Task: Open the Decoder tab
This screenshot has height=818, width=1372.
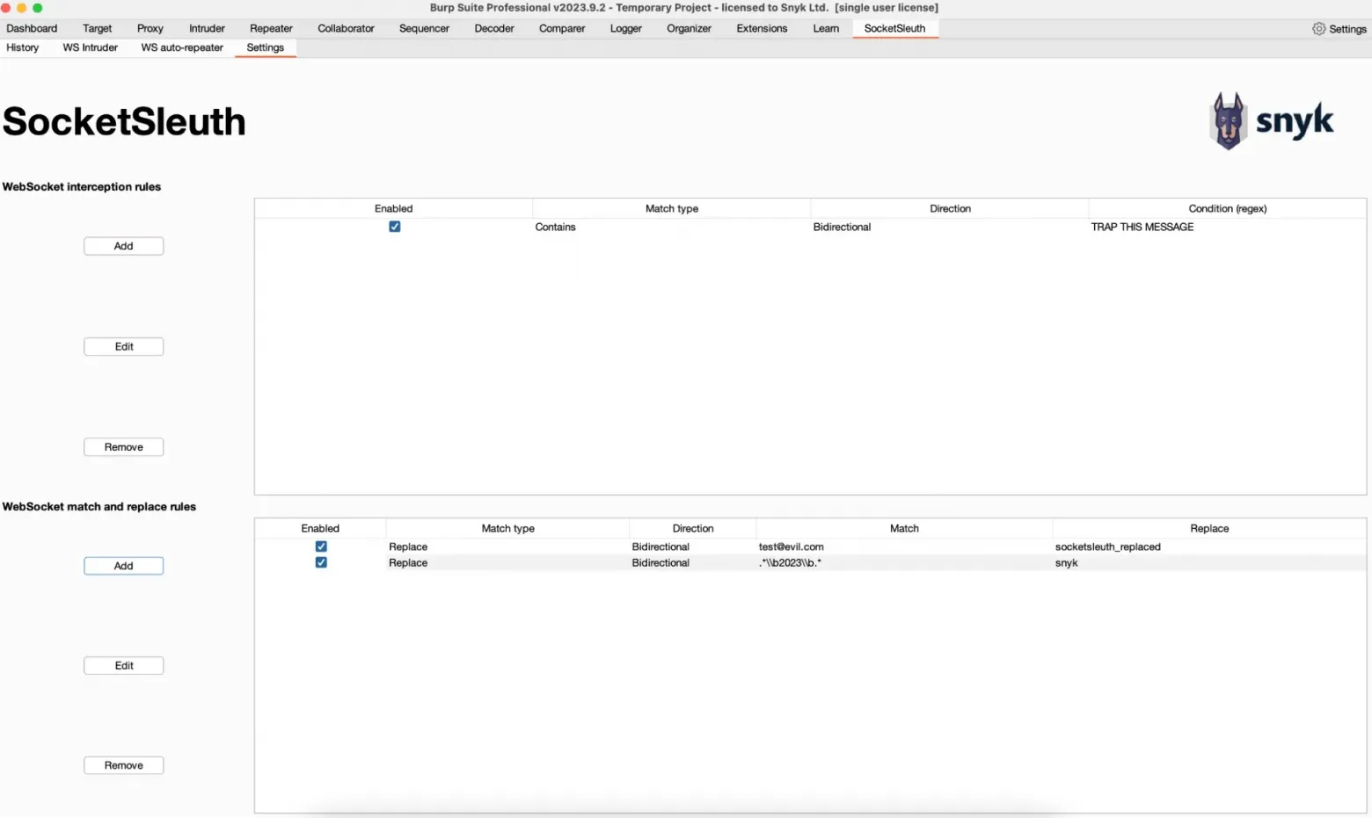Action: pyautogui.click(x=494, y=28)
